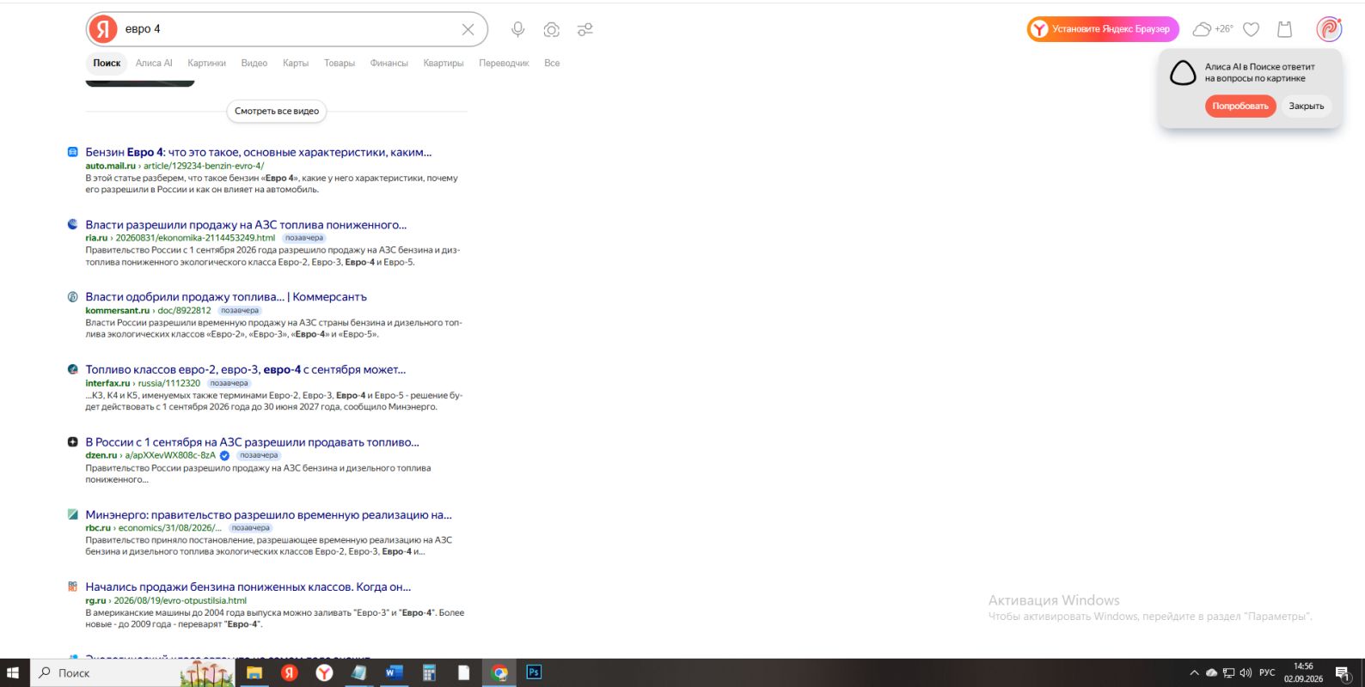This screenshot has width=1365, height=687.
Task: Click the ria.ru URL breadcrumb
Action: [x=181, y=238]
